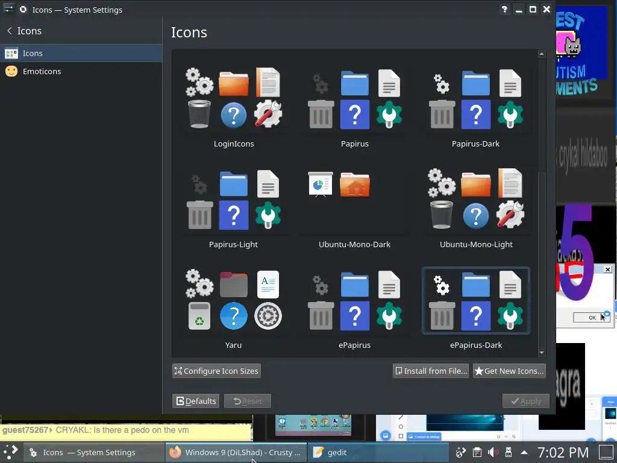Click the Emoticons smiley face icon
The width and height of the screenshot is (617, 463).
(11, 71)
